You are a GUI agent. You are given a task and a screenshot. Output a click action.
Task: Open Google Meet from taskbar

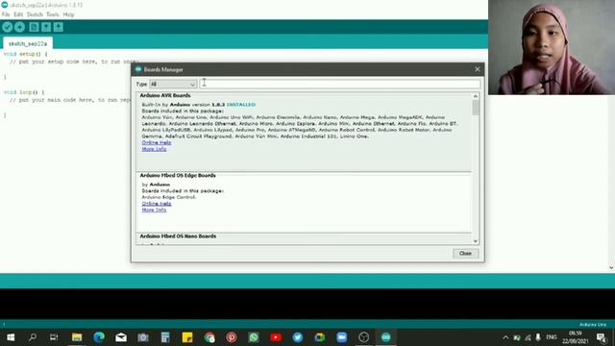pyautogui.click(x=320, y=337)
